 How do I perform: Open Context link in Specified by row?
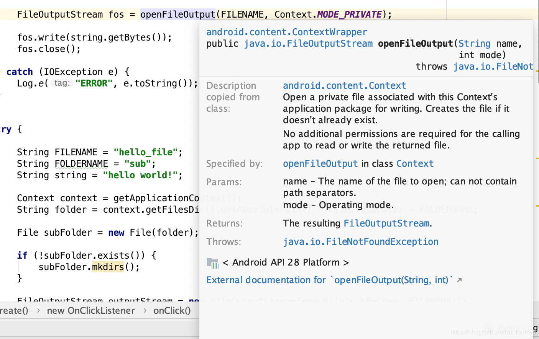(415, 164)
